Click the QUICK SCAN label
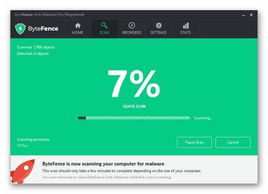The height and width of the screenshot is (194, 268). click(134, 106)
